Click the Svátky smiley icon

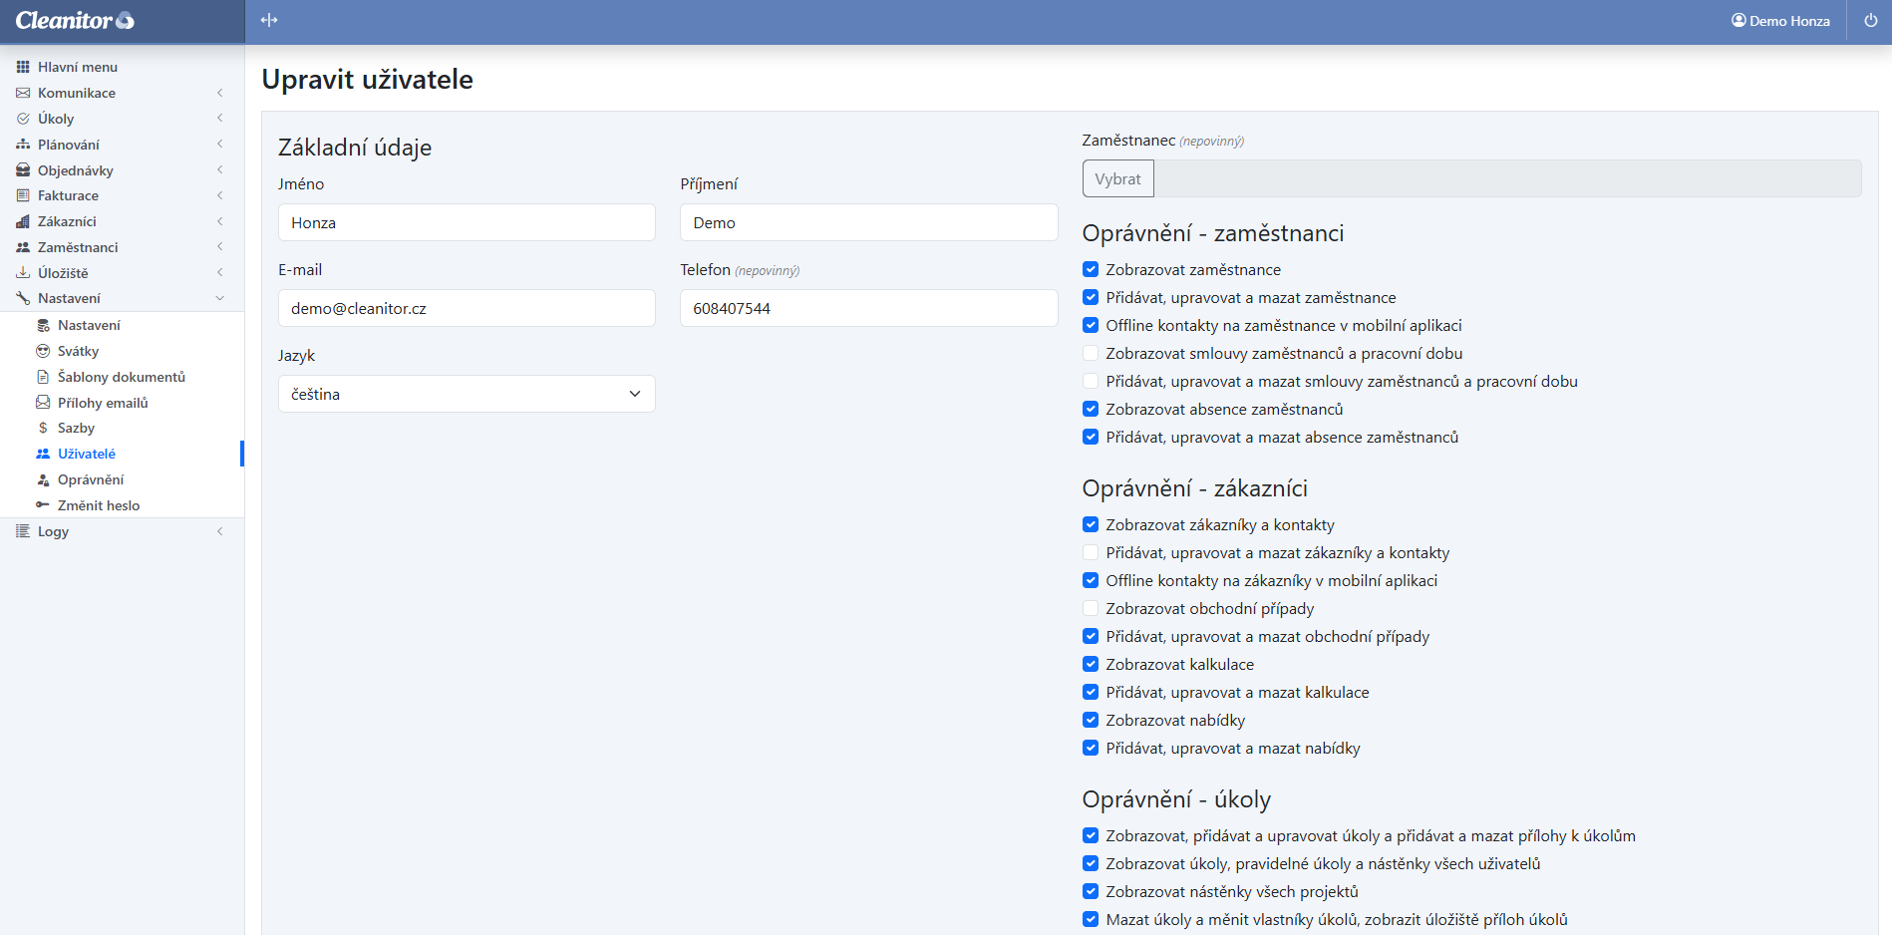(x=43, y=351)
